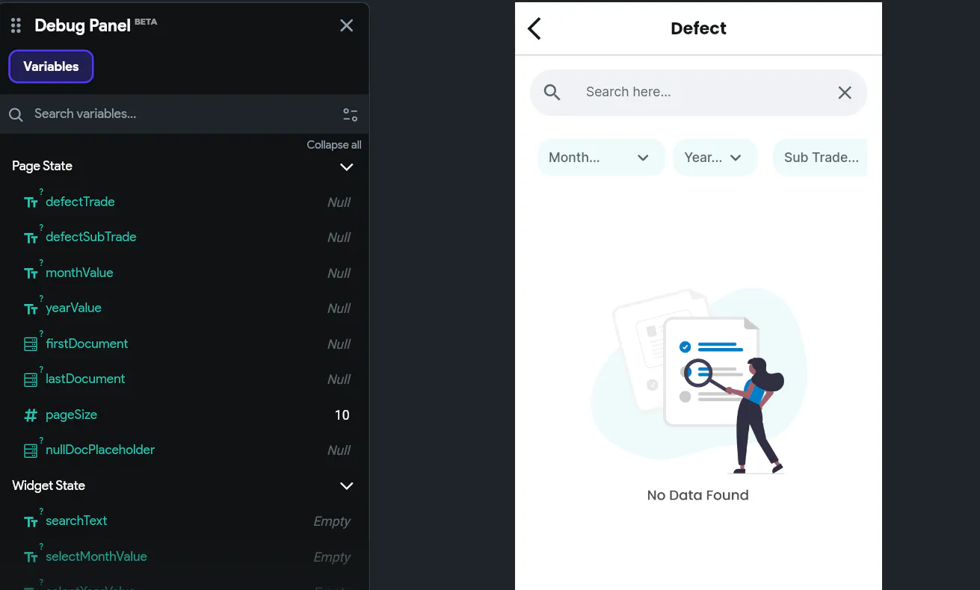Image resolution: width=980 pixels, height=590 pixels.
Task: Select the searchText variable row
Action: (185, 521)
